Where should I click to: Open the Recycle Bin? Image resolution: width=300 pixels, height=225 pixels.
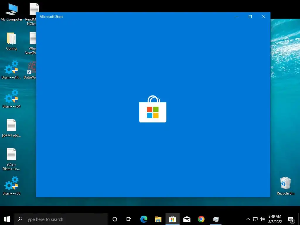click(285, 186)
